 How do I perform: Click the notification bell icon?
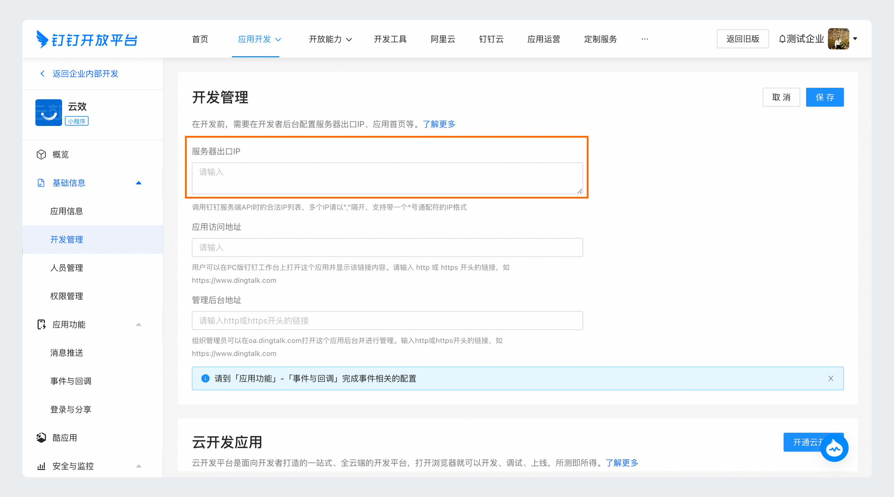point(782,39)
